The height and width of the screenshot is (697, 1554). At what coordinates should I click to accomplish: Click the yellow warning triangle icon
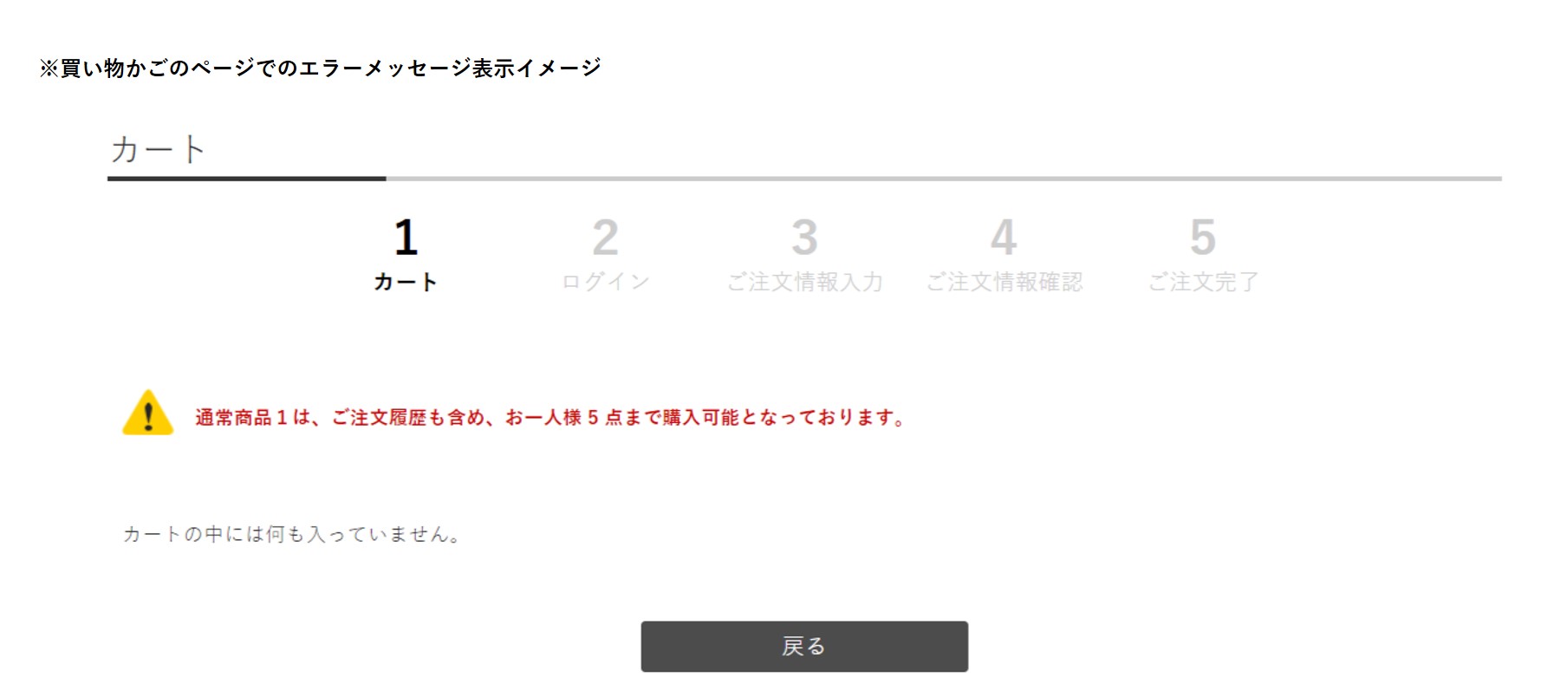[148, 413]
